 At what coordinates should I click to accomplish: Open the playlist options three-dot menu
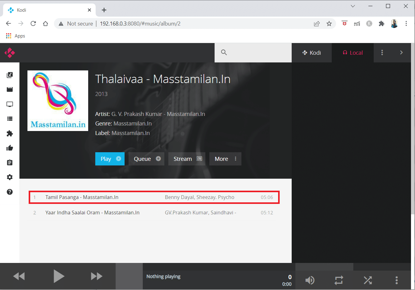pyautogui.click(x=382, y=53)
